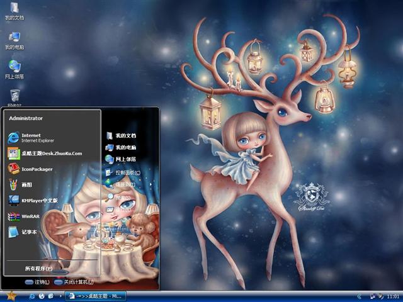The image size is (403, 302).
Task: Open 我的电脑 in Start menu right pane
Action: click(121, 147)
